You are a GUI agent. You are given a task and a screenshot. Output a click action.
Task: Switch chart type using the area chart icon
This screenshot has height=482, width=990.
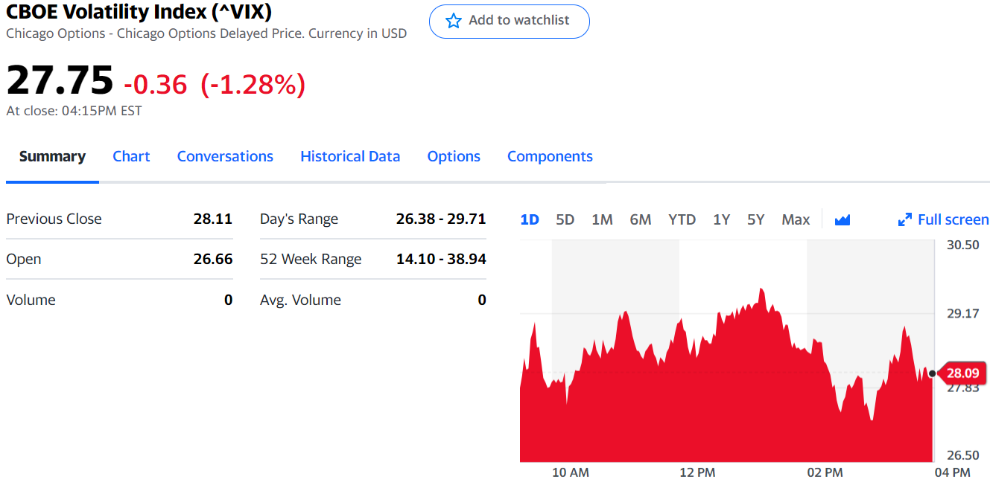(843, 219)
